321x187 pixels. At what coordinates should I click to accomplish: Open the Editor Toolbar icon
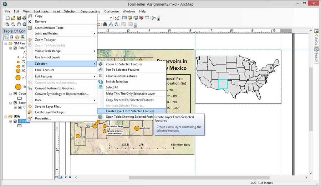pos(117,18)
